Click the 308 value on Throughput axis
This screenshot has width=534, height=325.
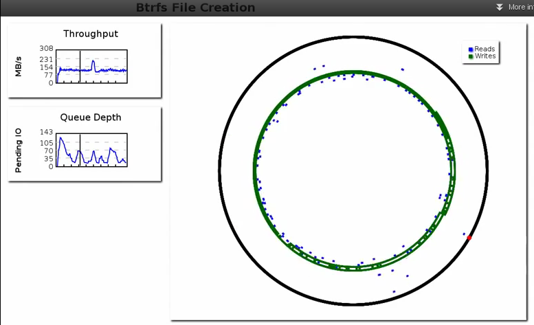point(46,48)
